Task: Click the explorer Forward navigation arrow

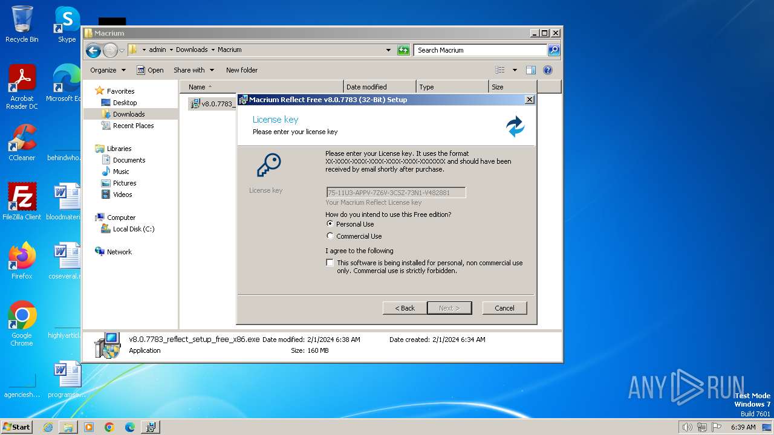Action: point(110,50)
